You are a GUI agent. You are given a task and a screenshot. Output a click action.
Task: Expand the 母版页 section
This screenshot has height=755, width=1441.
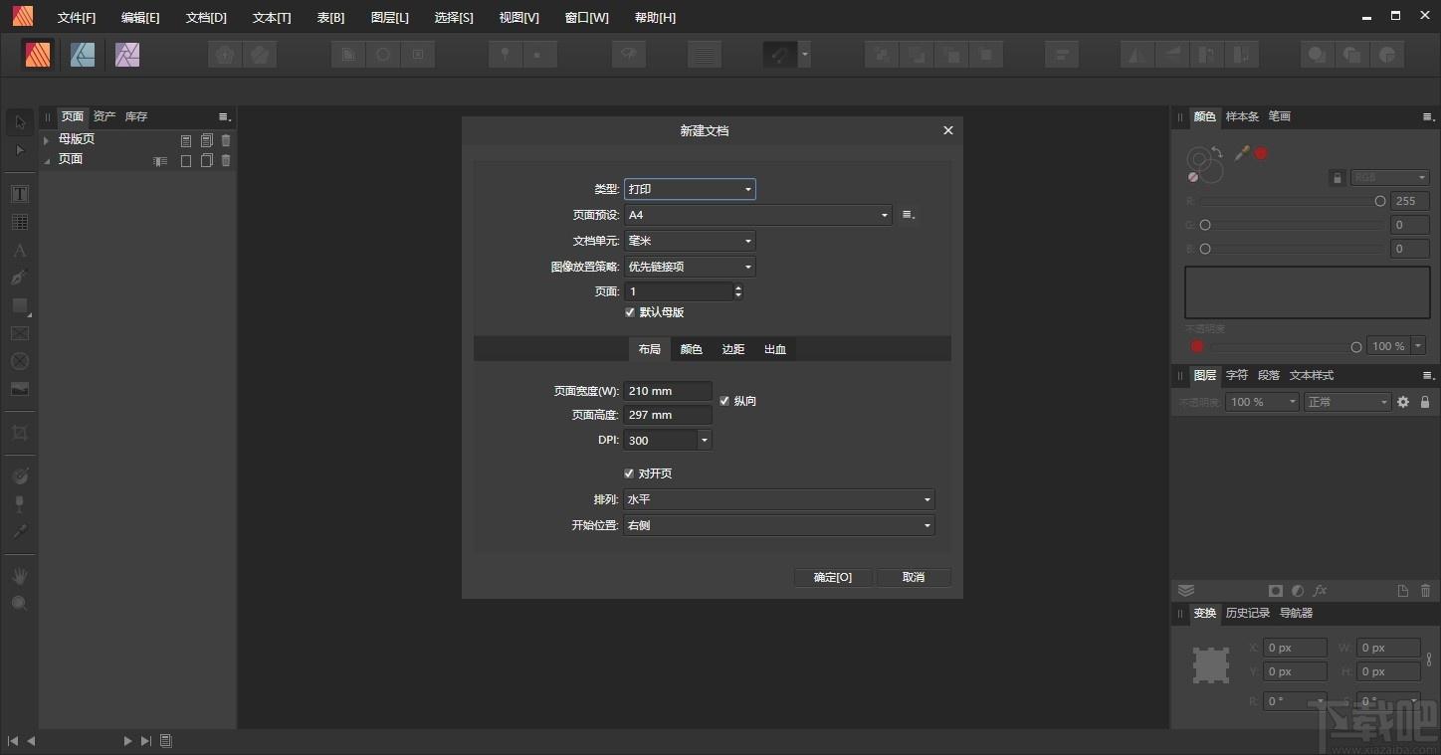coord(47,140)
